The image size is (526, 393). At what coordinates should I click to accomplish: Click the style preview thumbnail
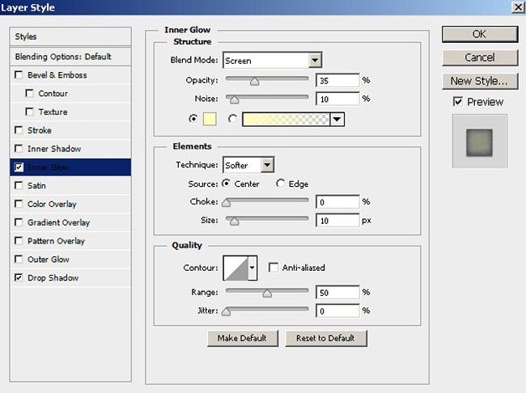479,142
